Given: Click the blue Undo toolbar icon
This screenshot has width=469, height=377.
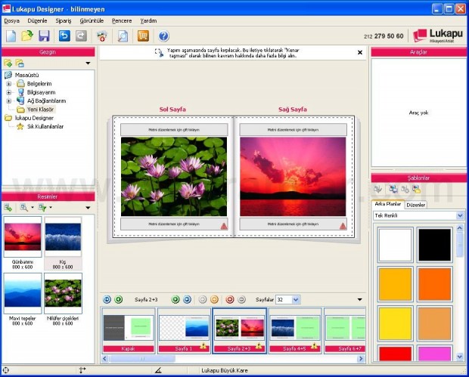Looking at the screenshot, I should 64,36.
